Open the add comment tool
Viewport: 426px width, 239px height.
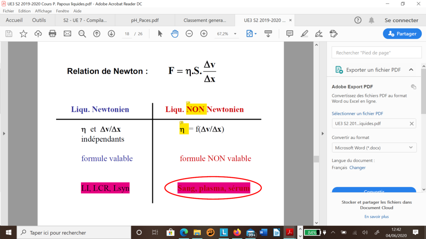(290, 34)
